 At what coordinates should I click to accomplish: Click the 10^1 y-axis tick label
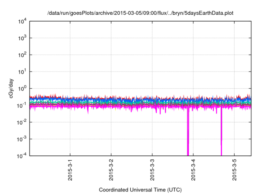[22, 71]
